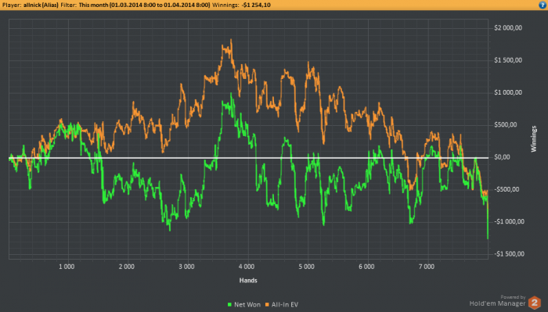Screen dimensions: 548x312
Task: Click the winnings total -$1 254,10
Action: [256, 5]
